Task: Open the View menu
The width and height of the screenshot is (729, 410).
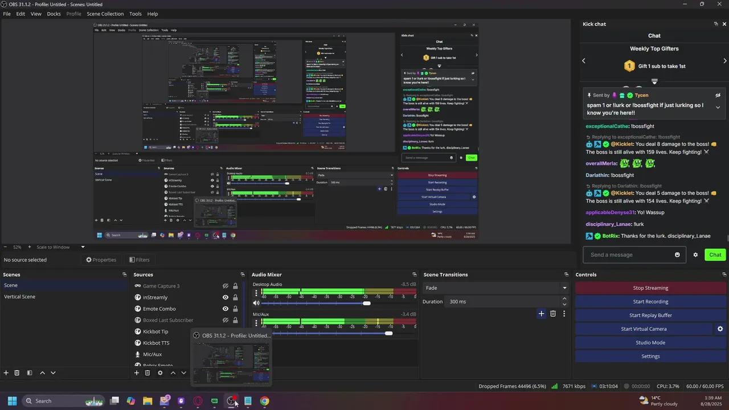Action: pyautogui.click(x=36, y=14)
